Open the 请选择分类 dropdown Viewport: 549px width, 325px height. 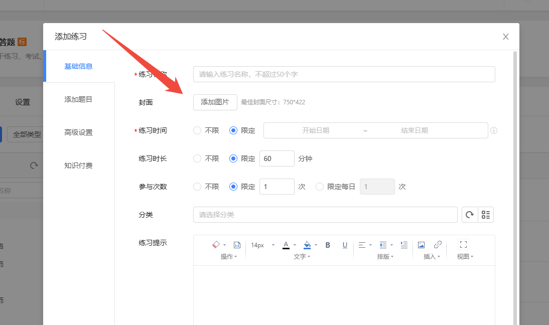[x=325, y=215]
